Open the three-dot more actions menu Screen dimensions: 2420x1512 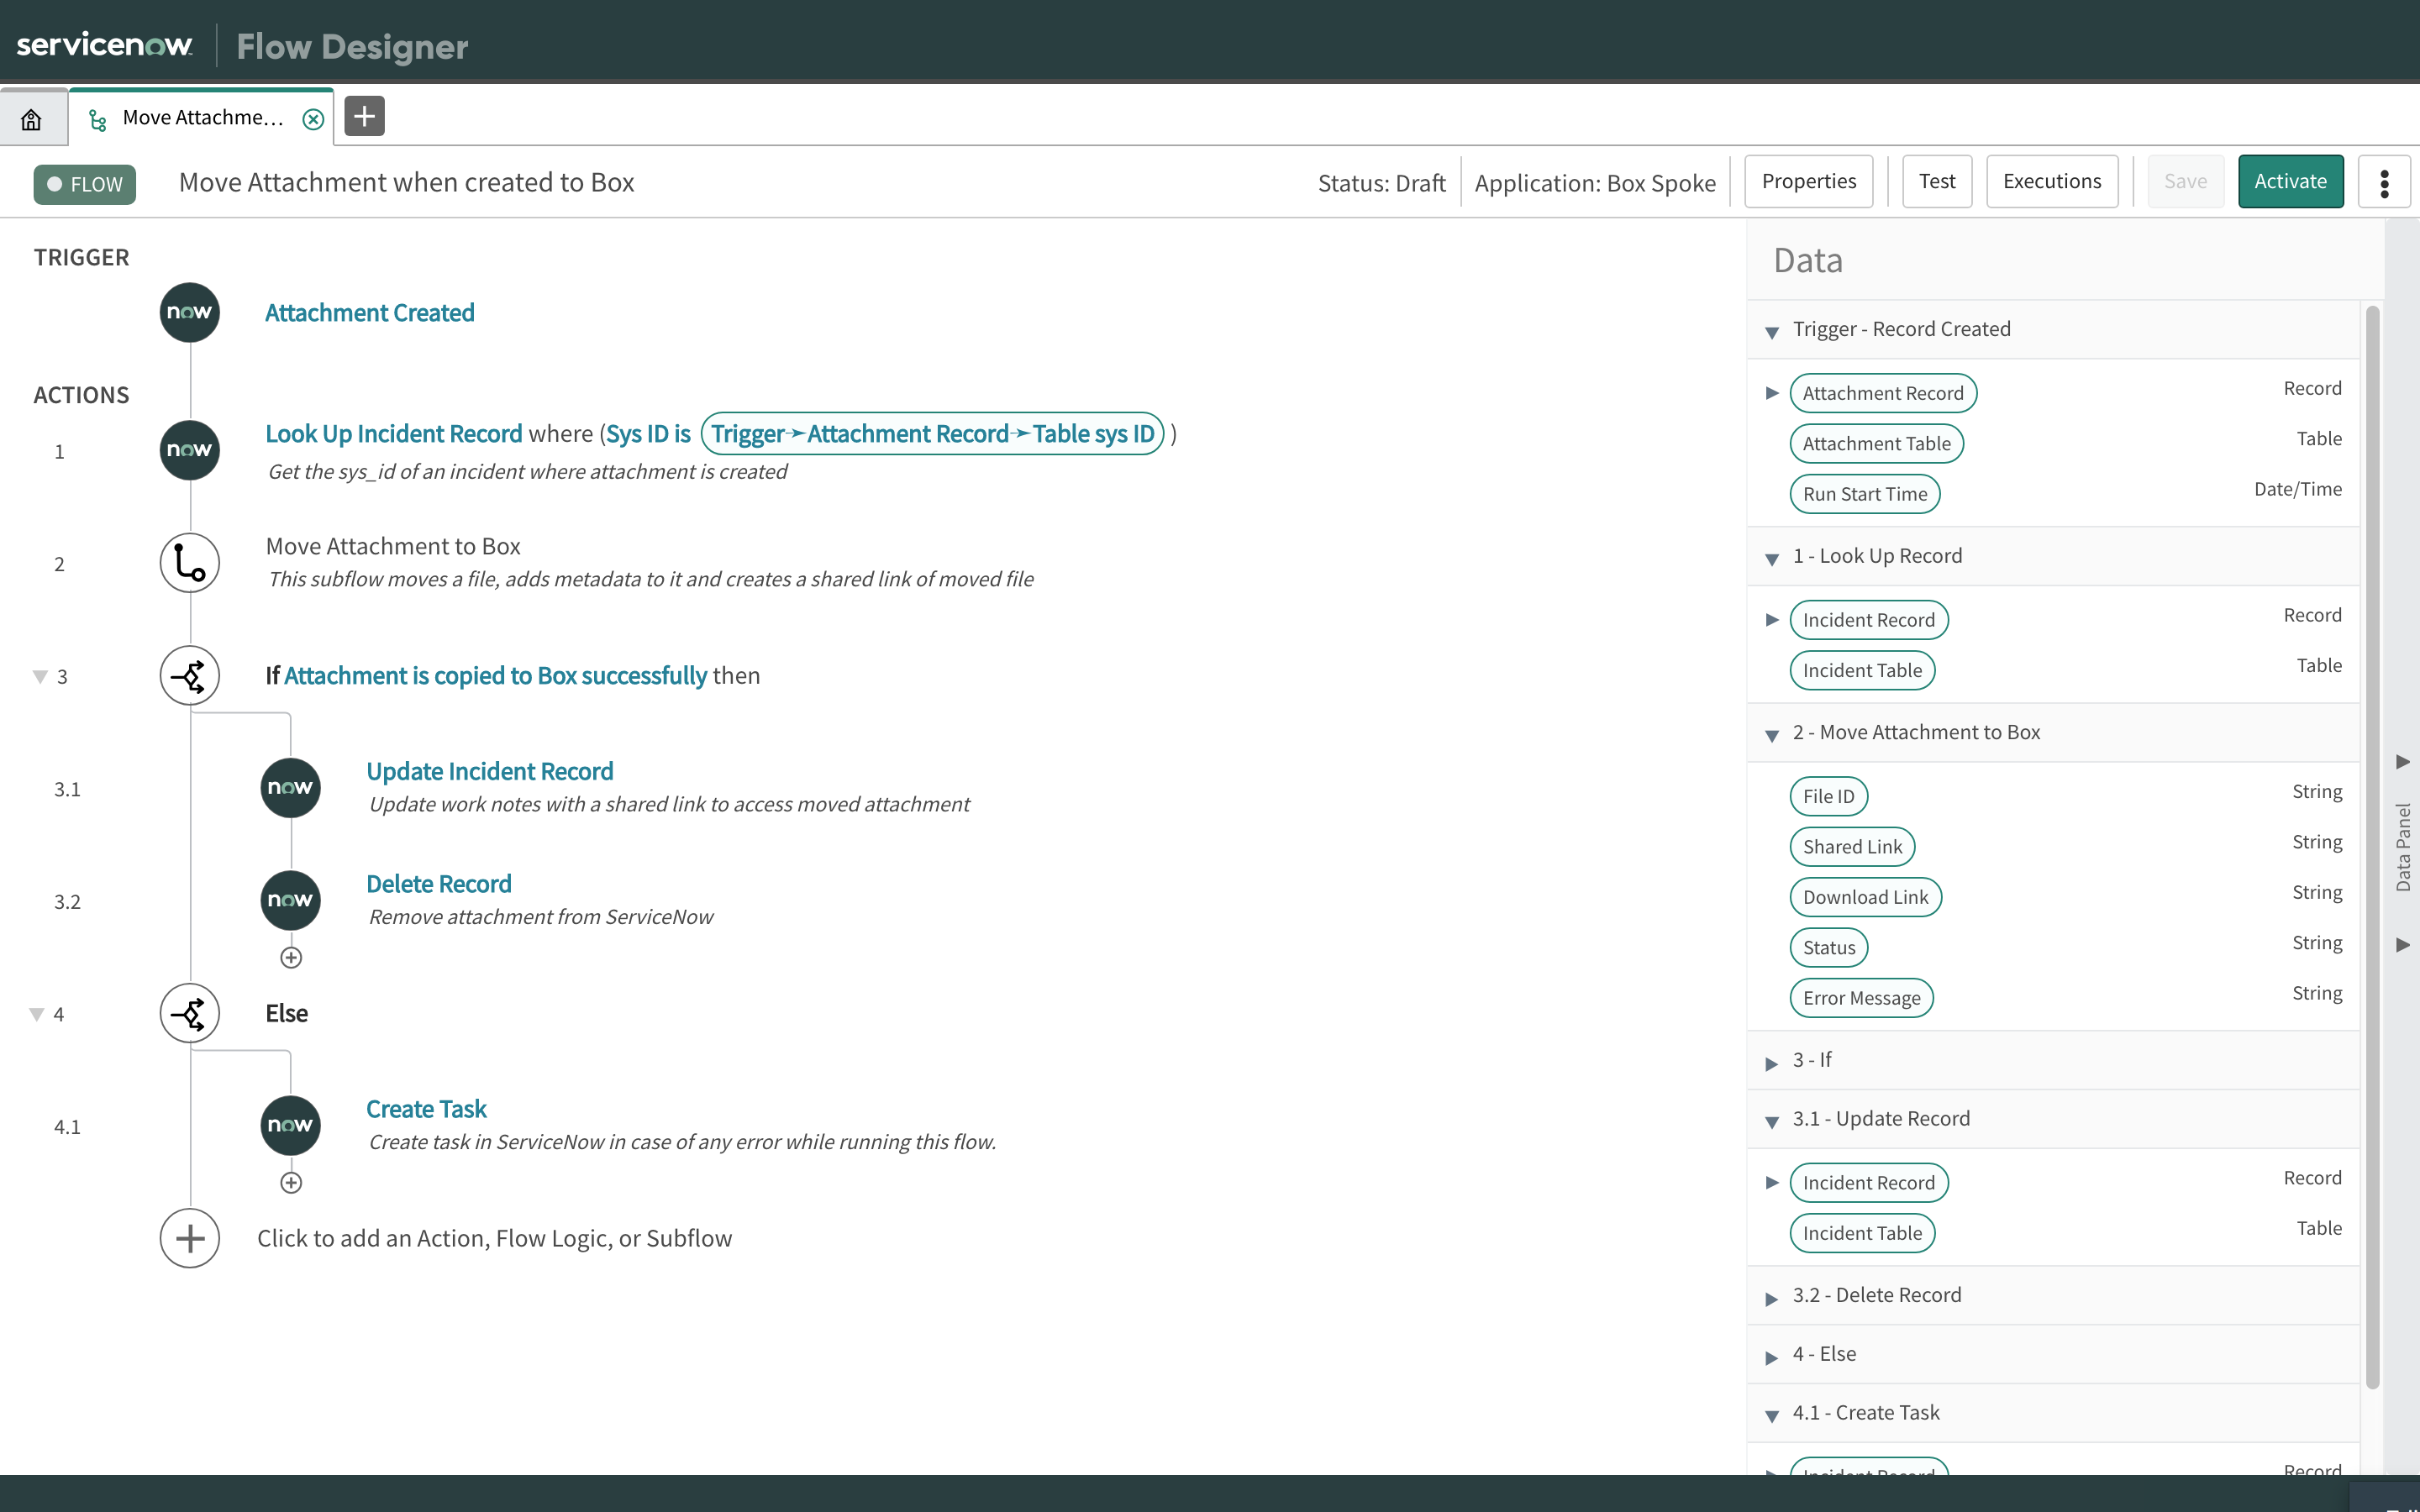pyautogui.click(x=2384, y=182)
